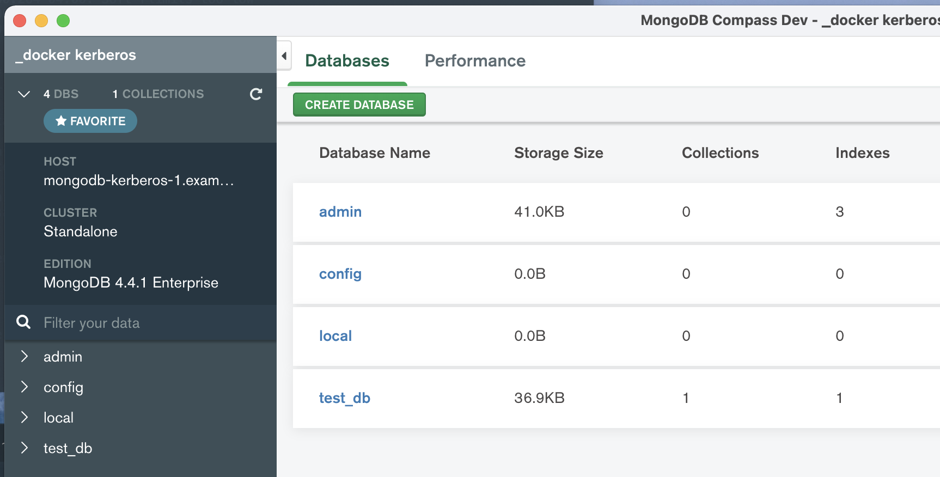The width and height of the screenshot is (940, 477).
Task: Collapse the connection details chevron
Action: 24,94
